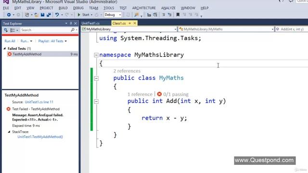Open the Start button dropdown arrow
This screenshot has height=173, width=308.
pos(91,15)
